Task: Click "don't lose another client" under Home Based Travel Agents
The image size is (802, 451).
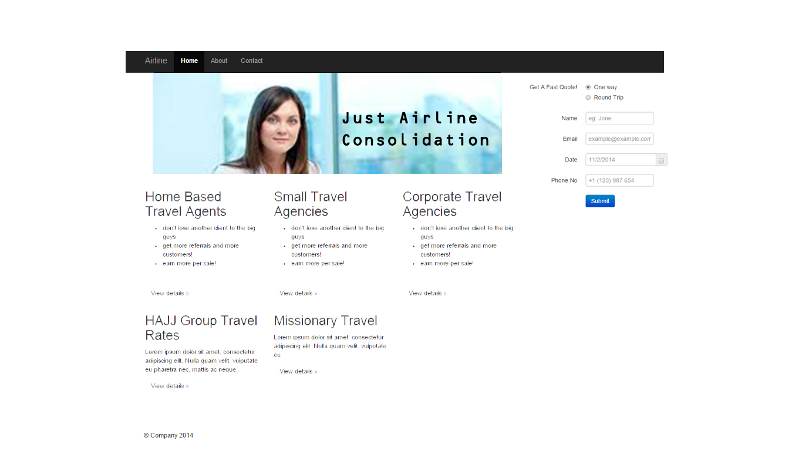Action: click(209, 233)
